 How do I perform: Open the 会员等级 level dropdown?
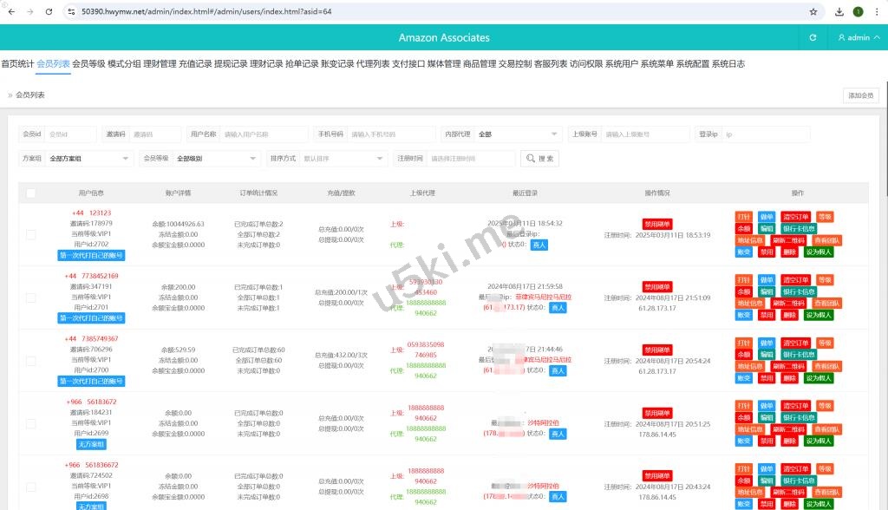217,159
